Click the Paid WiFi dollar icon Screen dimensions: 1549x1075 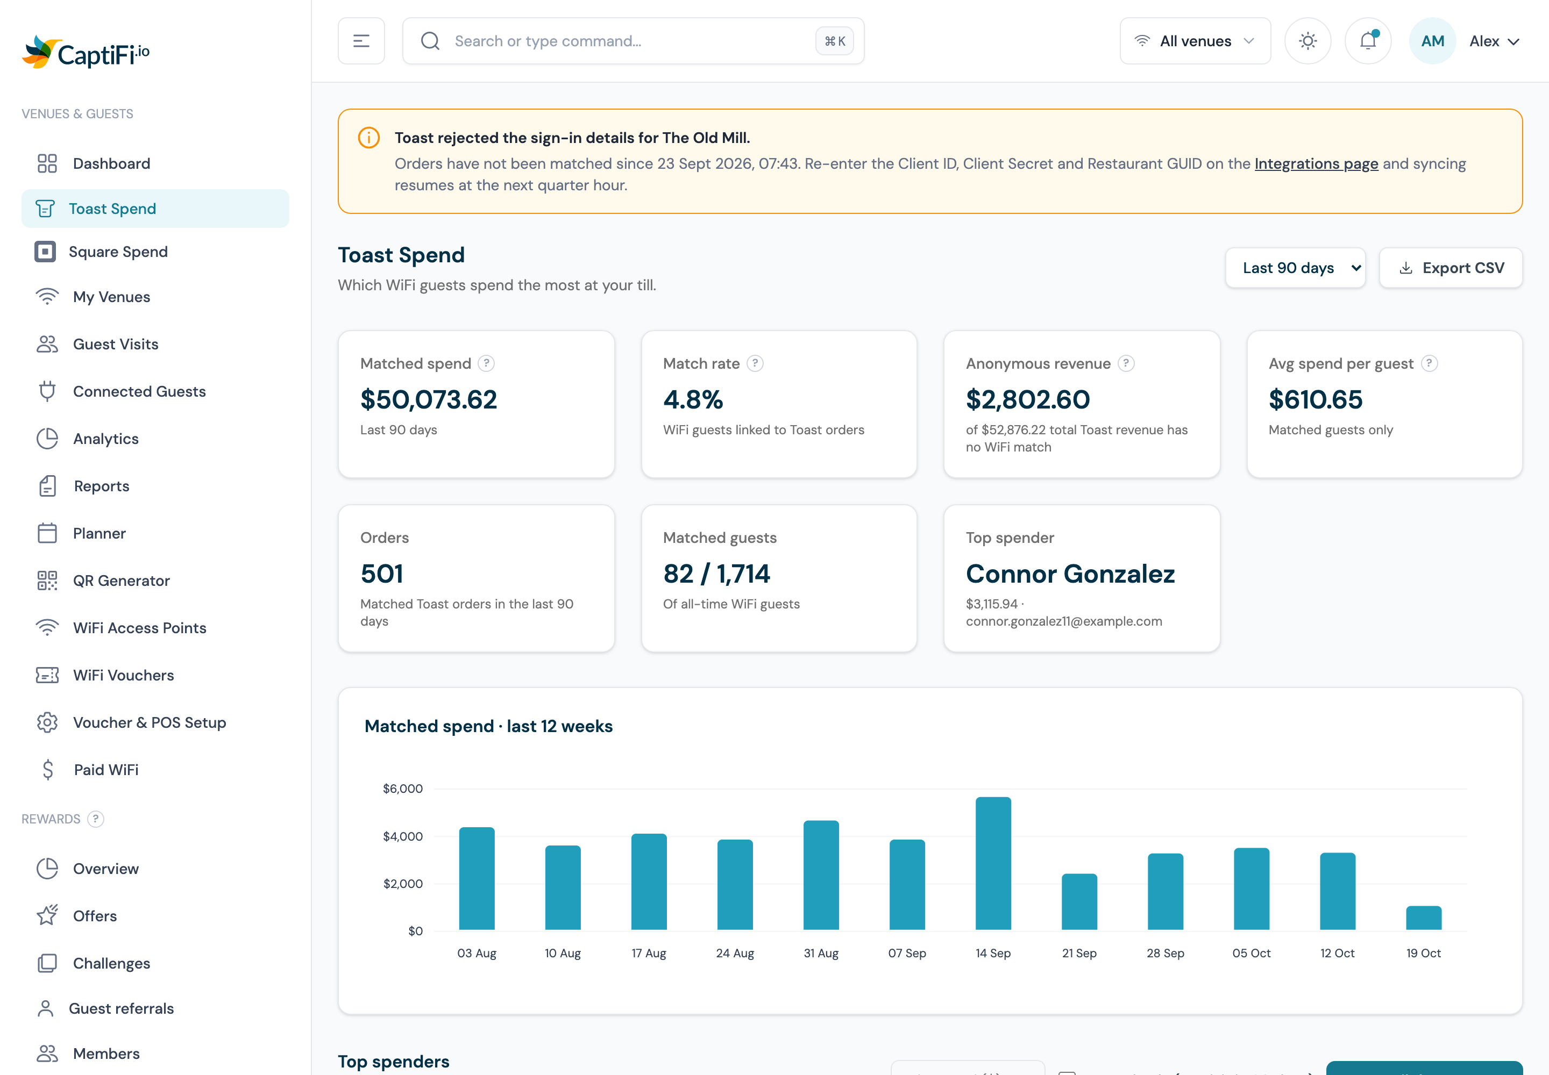[47, 769]
